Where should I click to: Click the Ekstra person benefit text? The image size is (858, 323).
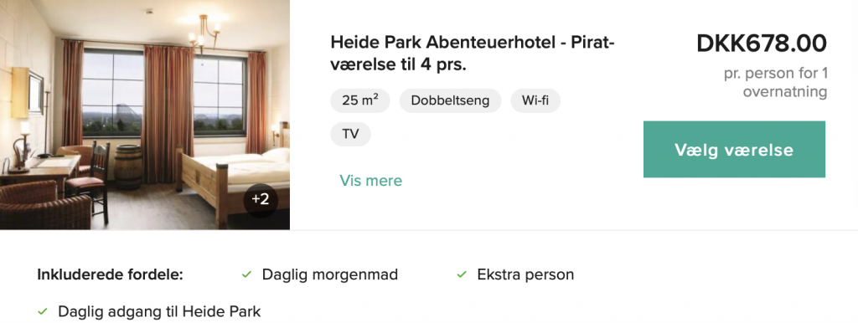(525, 274)
